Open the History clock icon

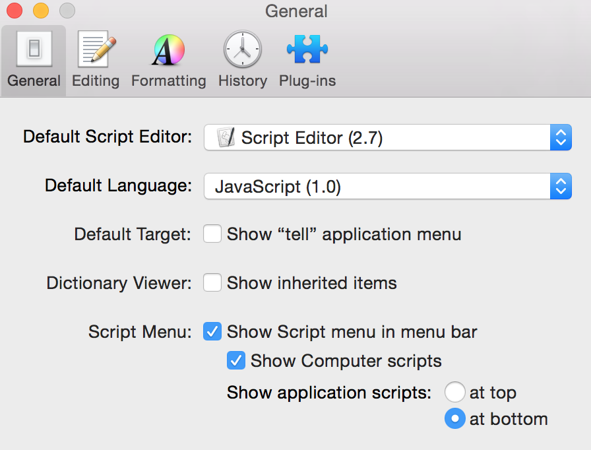(243, 49)
